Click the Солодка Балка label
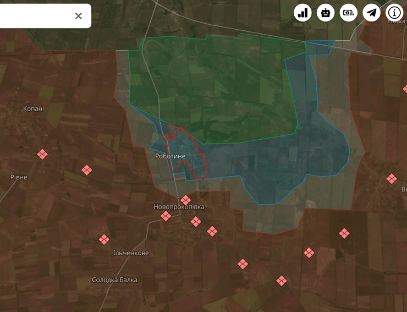The height and width of the screenshot is (312, 407). click(114, 280)
